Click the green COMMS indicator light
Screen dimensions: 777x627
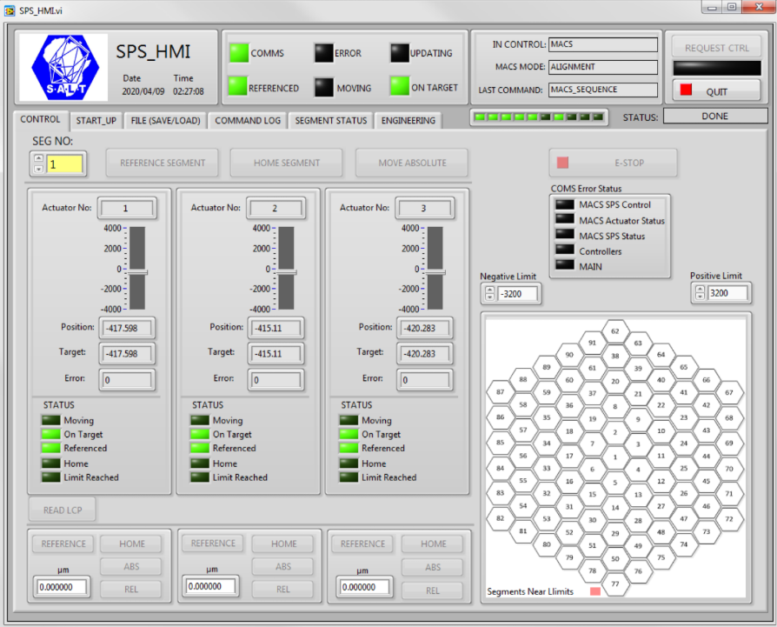pyautogui.click(x=238, y=53)
